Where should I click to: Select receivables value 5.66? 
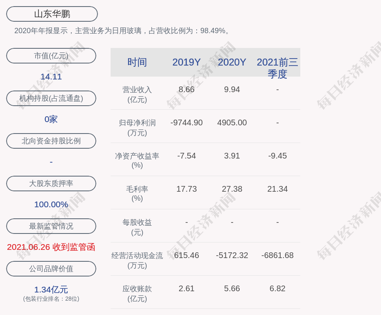[x=232, y=288]
